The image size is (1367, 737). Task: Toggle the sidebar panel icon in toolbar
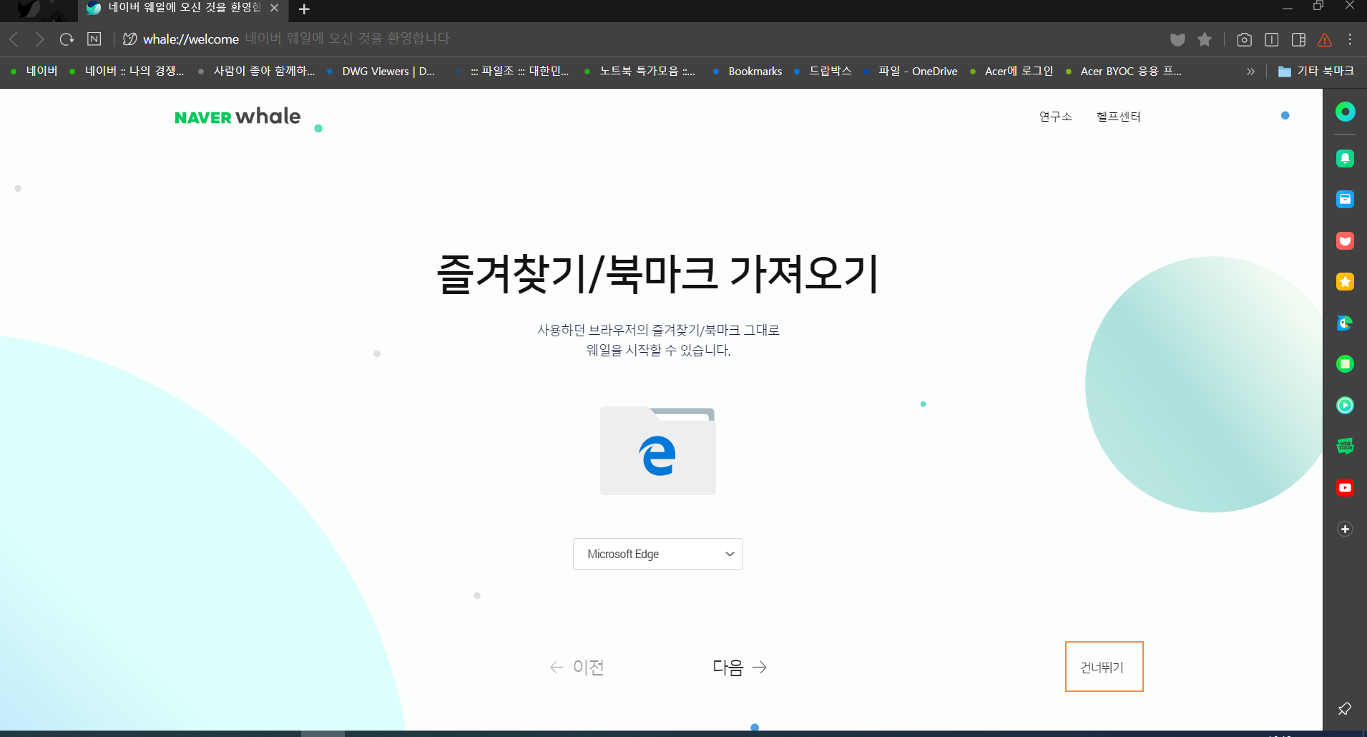(x=1299, y=39)
